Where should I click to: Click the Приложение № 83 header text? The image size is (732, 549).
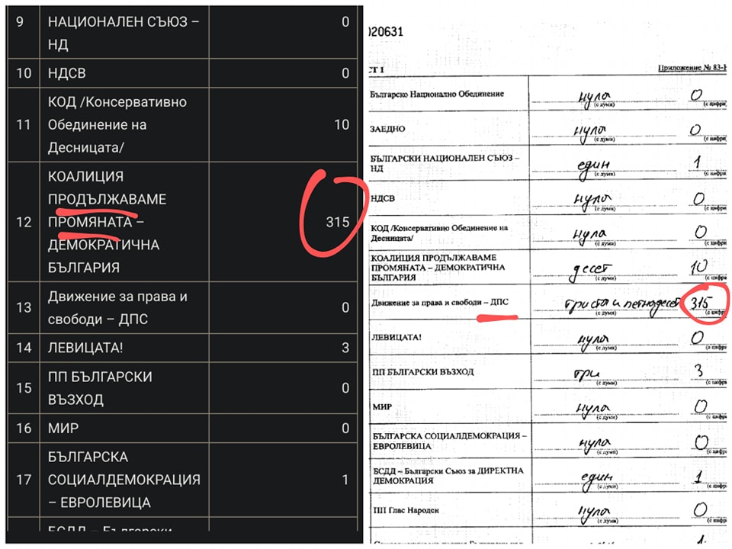(x=692, y=68)
